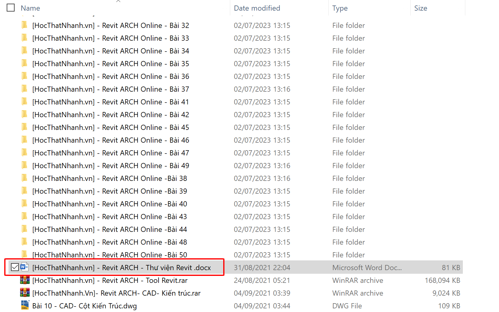This screenshot has height=312, width=499.
Task: Sort files by Size column header
Action: [x=421, y=8]
